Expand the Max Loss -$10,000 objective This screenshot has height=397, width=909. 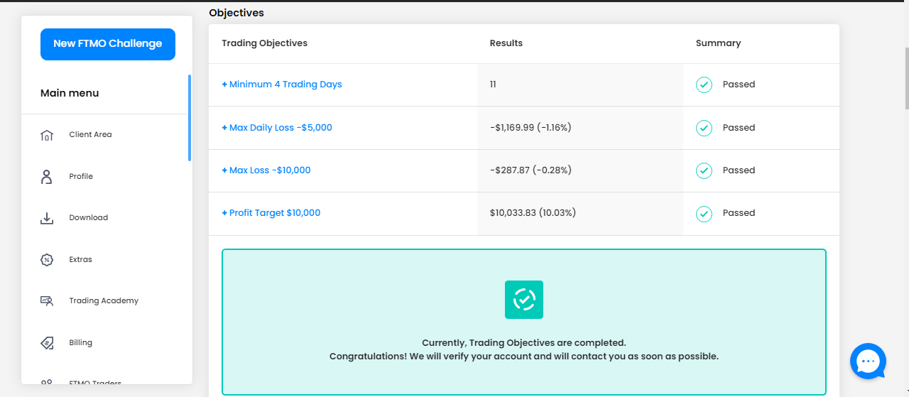266,170
